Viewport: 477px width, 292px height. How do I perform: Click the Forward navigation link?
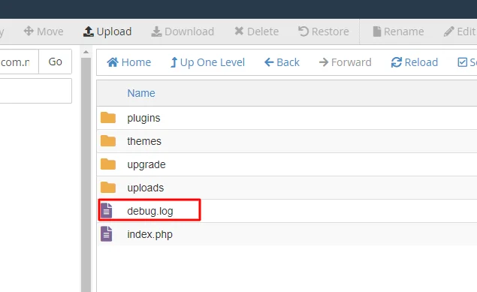point(345,62)
